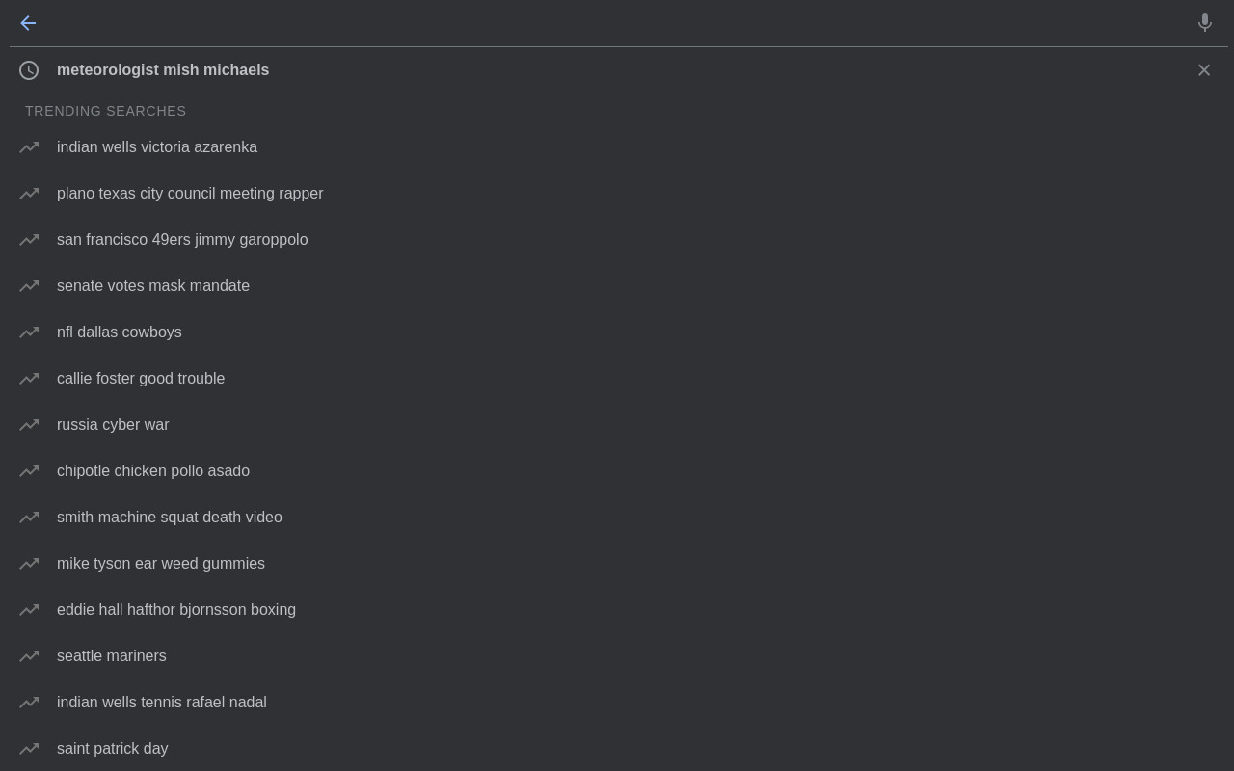Image resolution: width=1234 pixels, height=771 pixels.
Task: Open trending search indian wells victoria azarenka
Action: tap(617, 147)
